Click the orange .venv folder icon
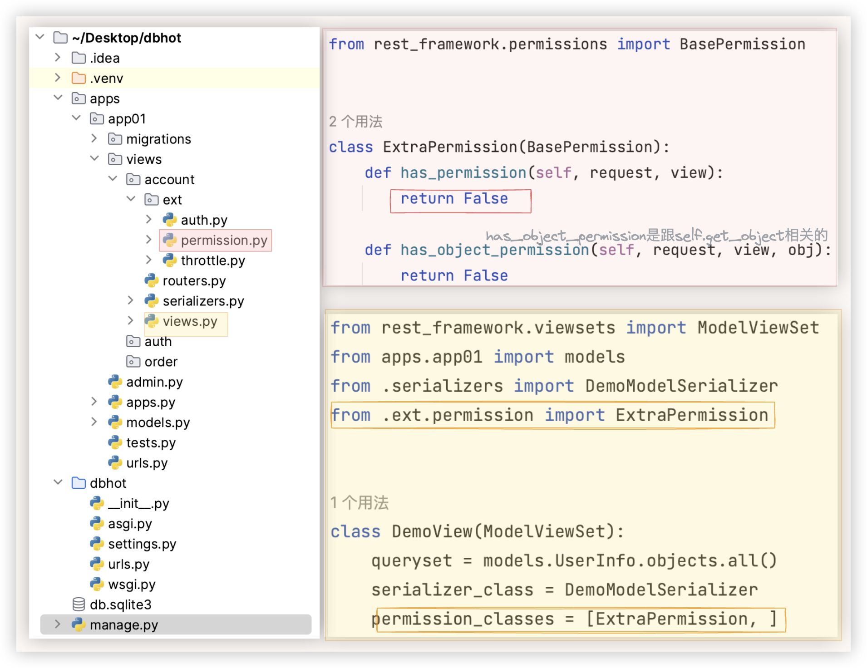Screen dimensions: 867x668 point(79,78)
